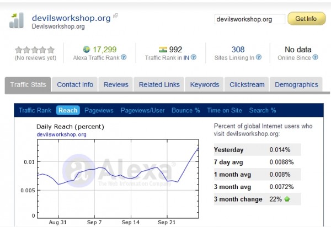Click the five-star rating widget
Image resolution: width=331 pixels, height=227 pixels.
(35, 50)
